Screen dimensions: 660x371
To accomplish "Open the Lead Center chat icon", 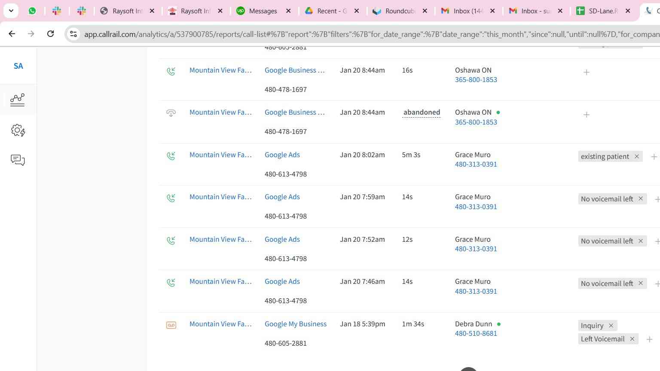I will coord(18,160).
